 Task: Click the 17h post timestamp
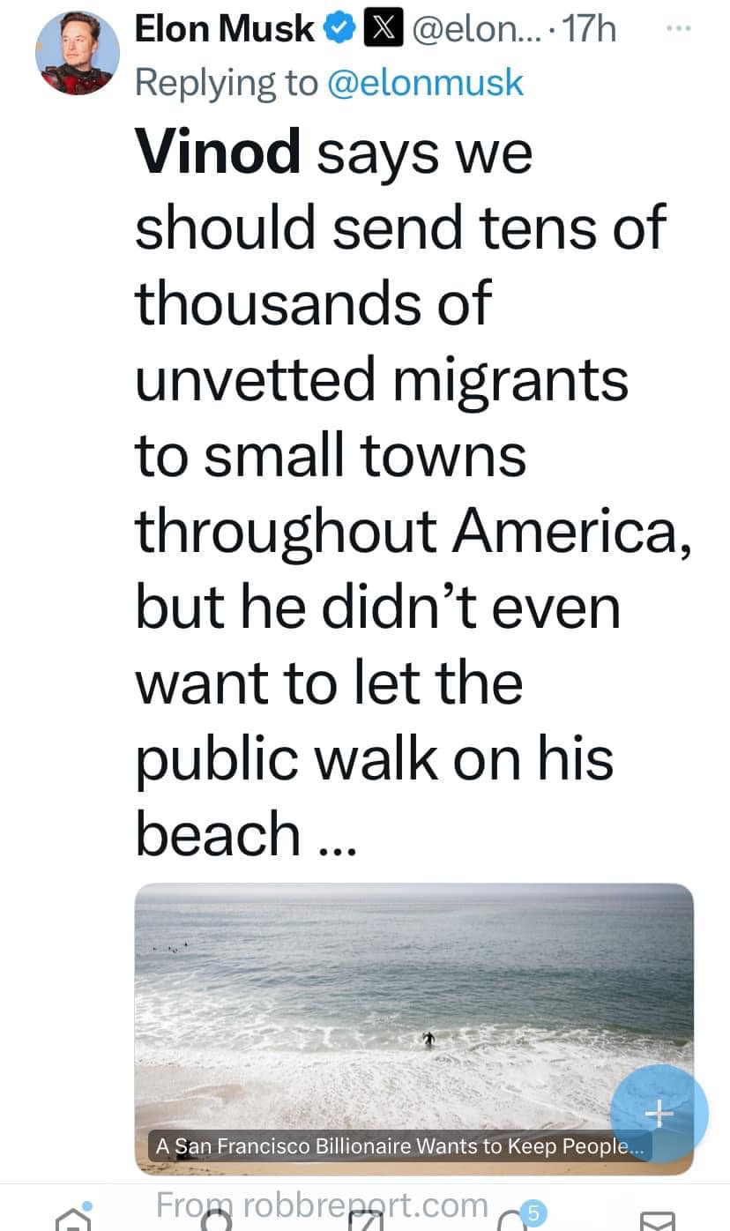tap(589, 30)
